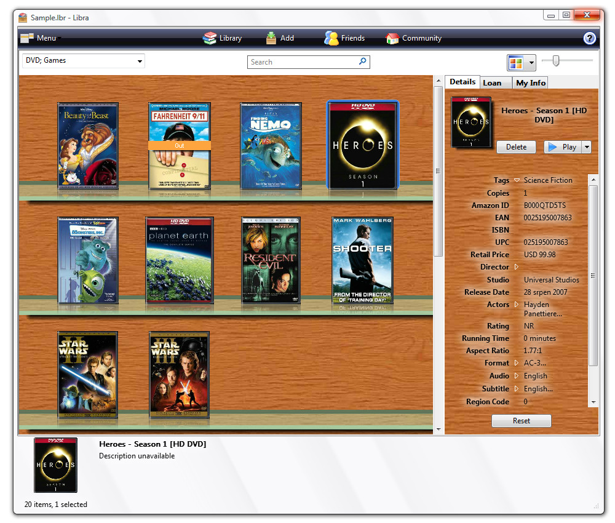Image resolution: width=615 pixels, height=523 pixels.
Task: Select the Resident Evil DVD cover
Action: click(271, 260)
